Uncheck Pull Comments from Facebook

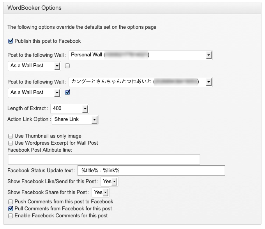click(11, 209)
